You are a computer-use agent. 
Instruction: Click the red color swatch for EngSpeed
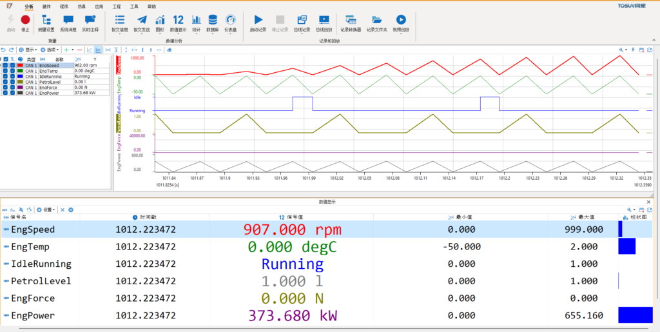[x=20, y=65]
